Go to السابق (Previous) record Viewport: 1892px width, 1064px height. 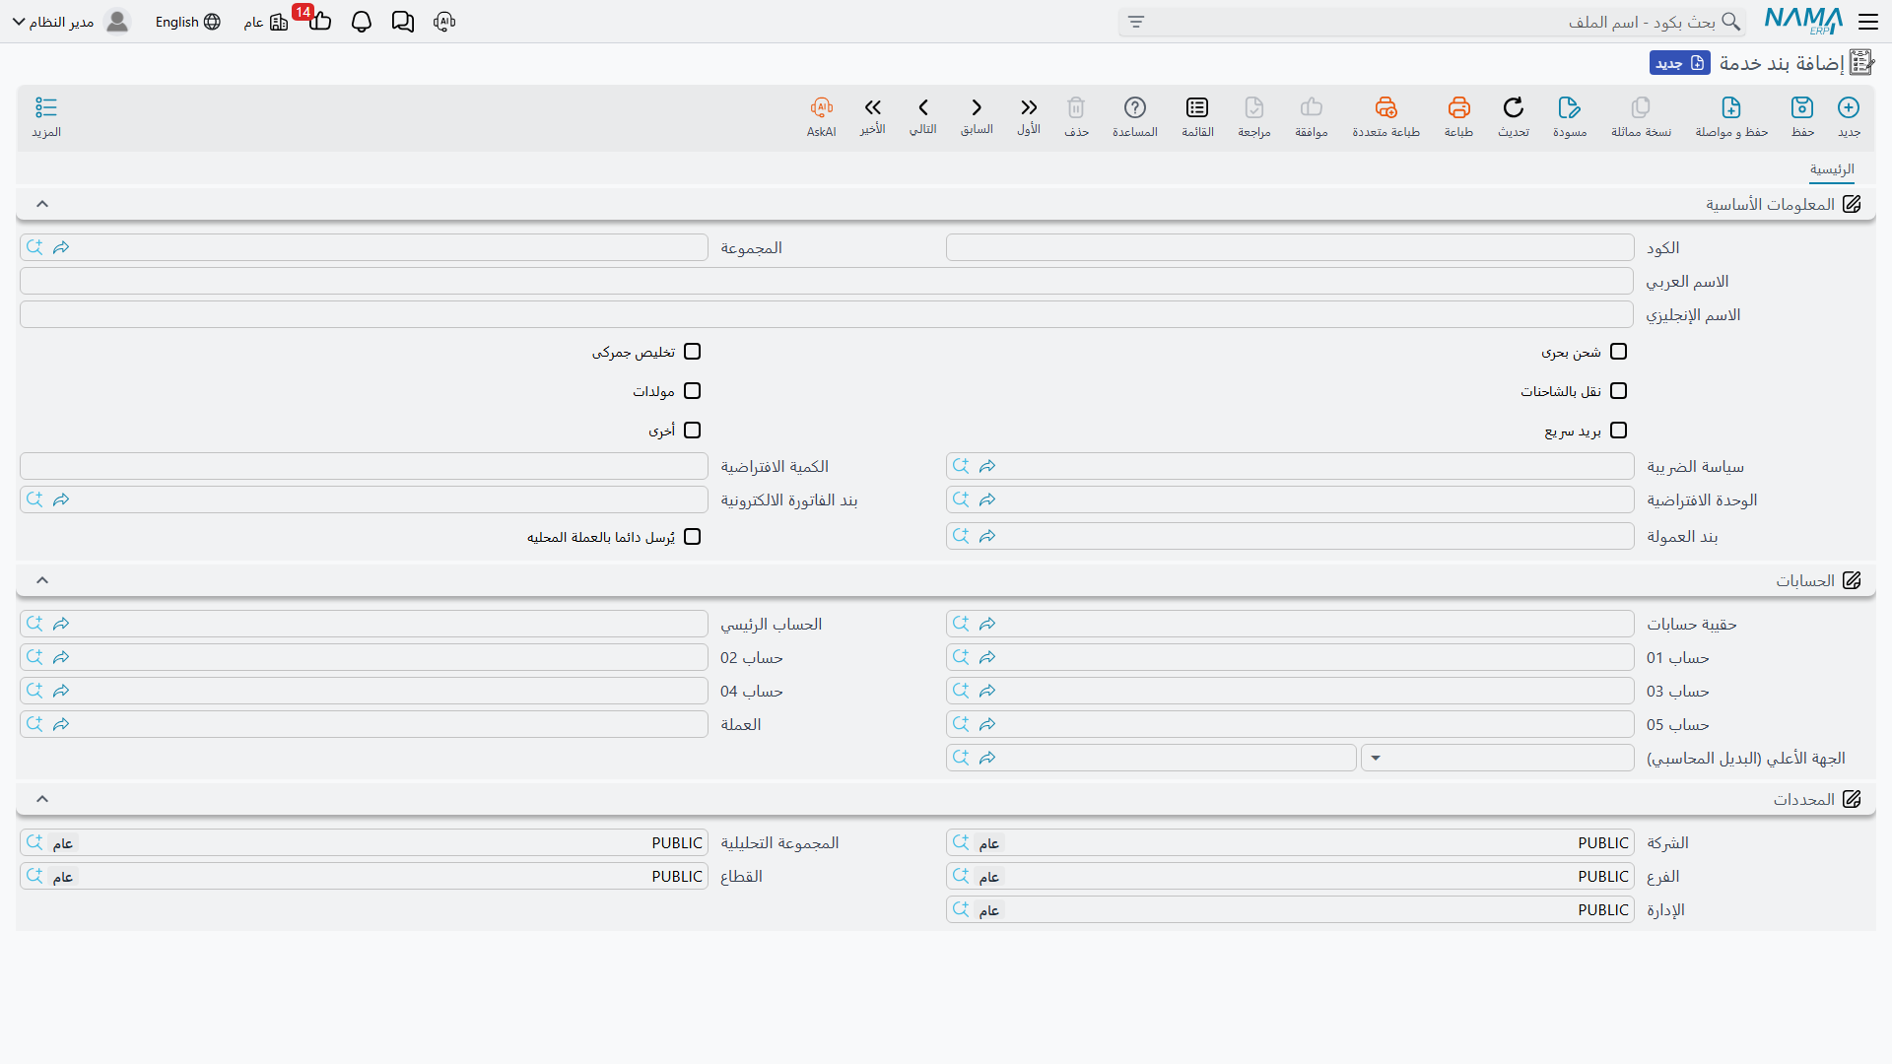pos(977,107)
